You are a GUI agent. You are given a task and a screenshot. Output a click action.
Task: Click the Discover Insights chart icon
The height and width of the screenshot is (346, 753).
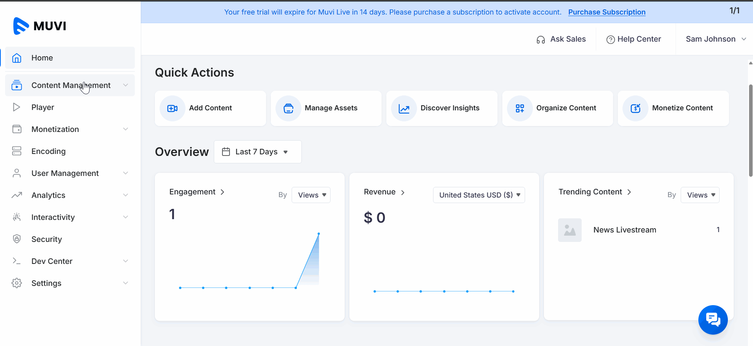pyautogui.click(x=404, y=108)
